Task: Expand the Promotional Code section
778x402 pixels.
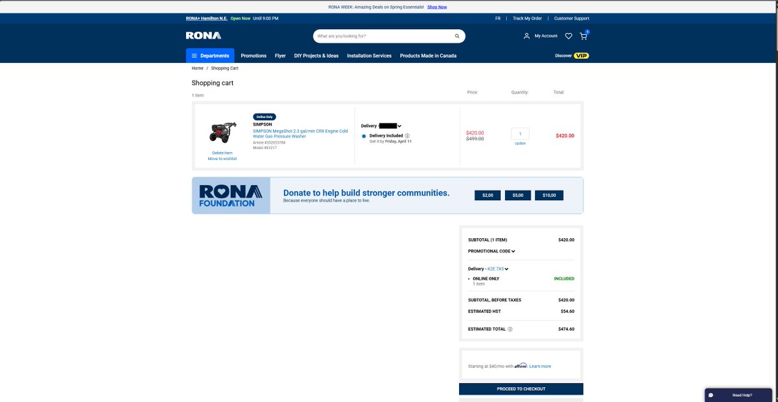Action: 491,251
